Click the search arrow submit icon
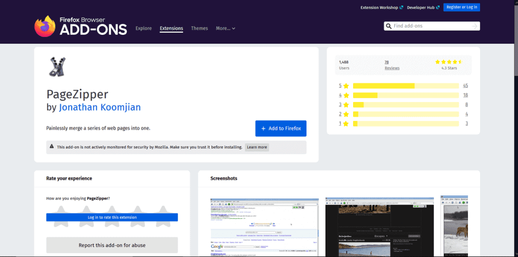The width and height of the screenshot is (518, 257). pyautogui.click(x=474, y=26)
